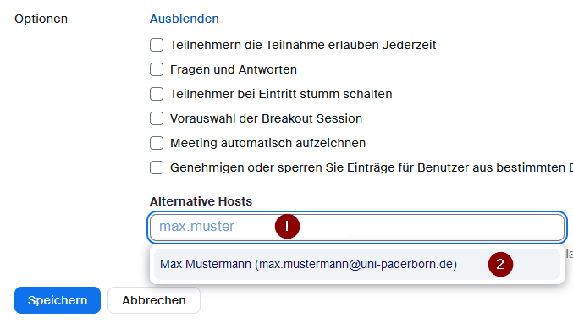Enable Teilnehmern die Teilnahme erlauben Jederzeit checkbox
Image resolution: width=573 pixels, height=329 pixels.
pyautogui.click(x=157, y=45)
